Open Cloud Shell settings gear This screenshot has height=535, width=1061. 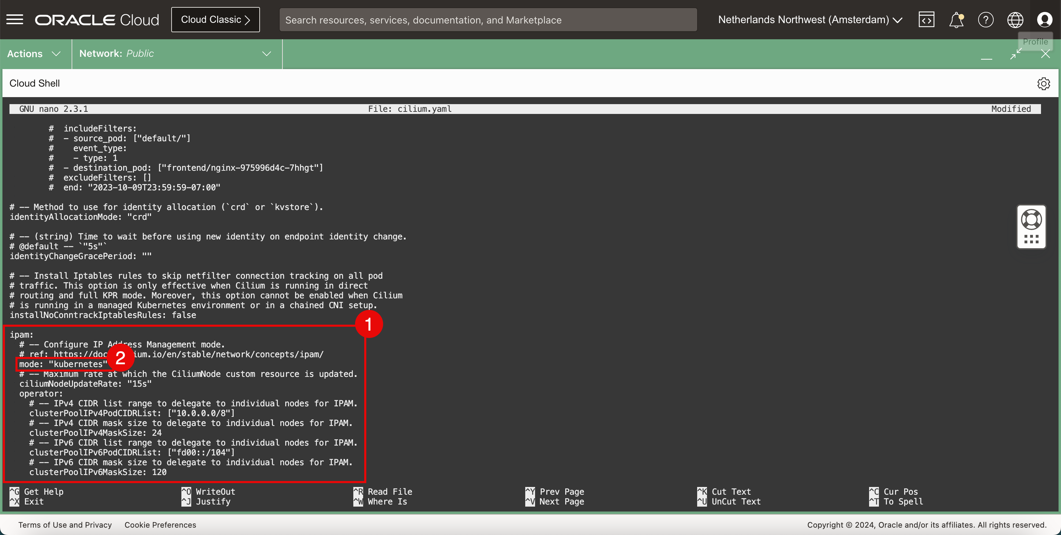pos(1043,83)
